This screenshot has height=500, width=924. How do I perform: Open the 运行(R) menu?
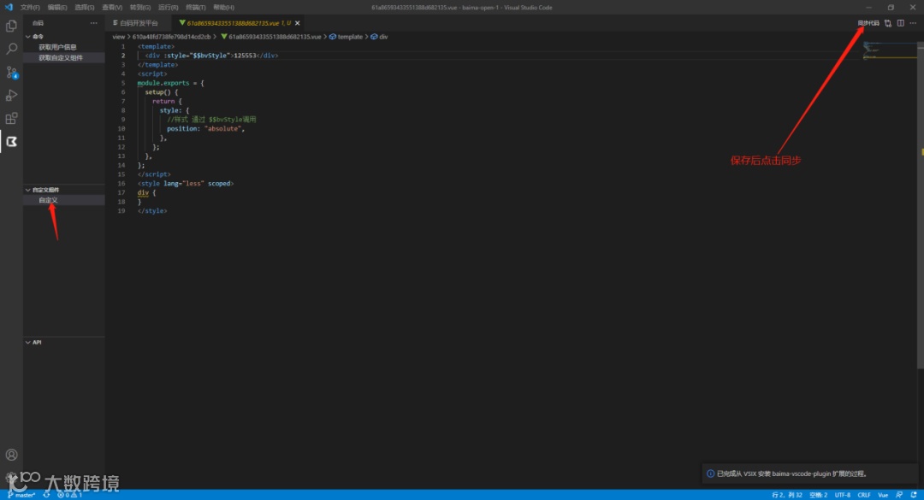pyautogui.click(x=168, y=7)
